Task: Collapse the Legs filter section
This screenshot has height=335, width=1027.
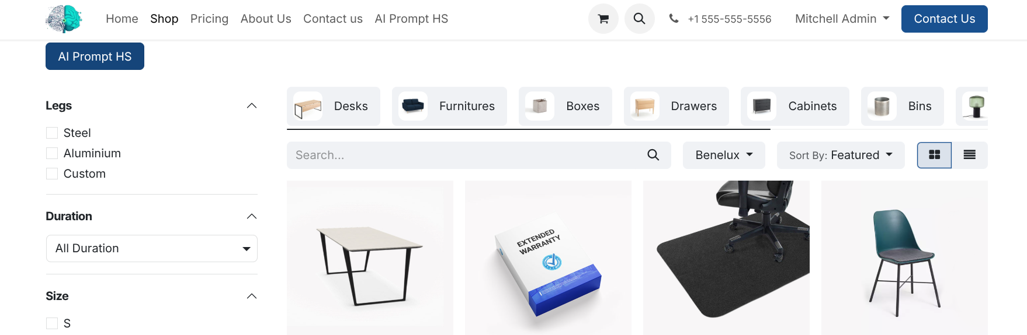Action: (x=252, y=105)
